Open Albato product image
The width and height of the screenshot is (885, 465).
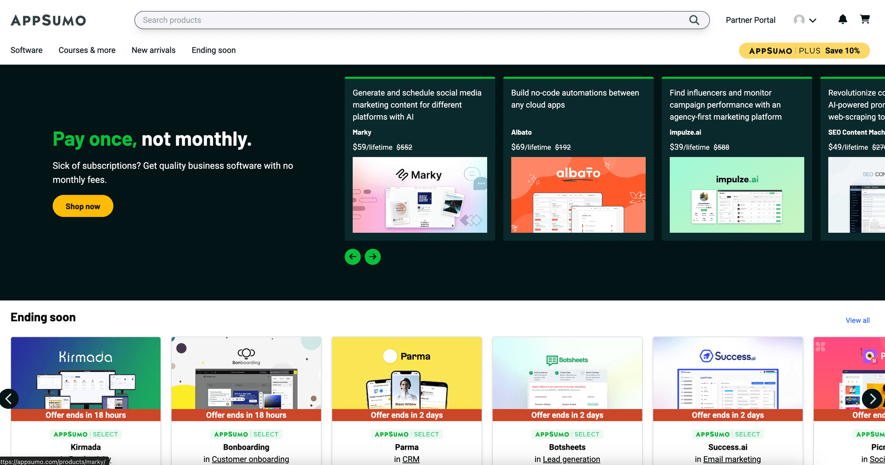click(x=578, y=195)
